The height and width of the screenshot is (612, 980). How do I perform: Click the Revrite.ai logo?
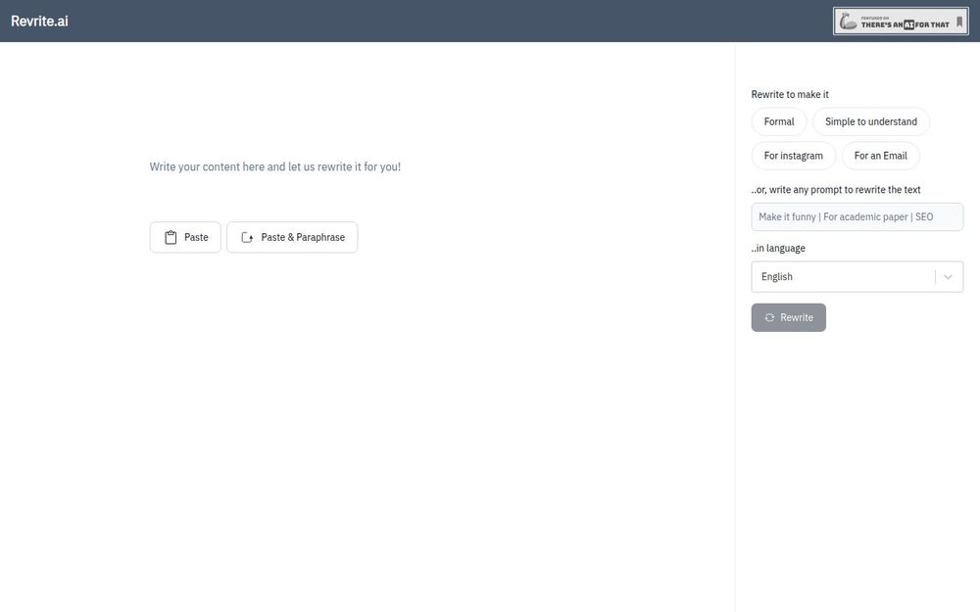point(39,21)
